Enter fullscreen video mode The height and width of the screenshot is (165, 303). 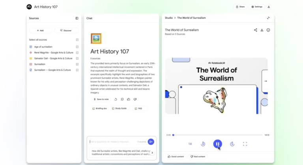(245, 144)
